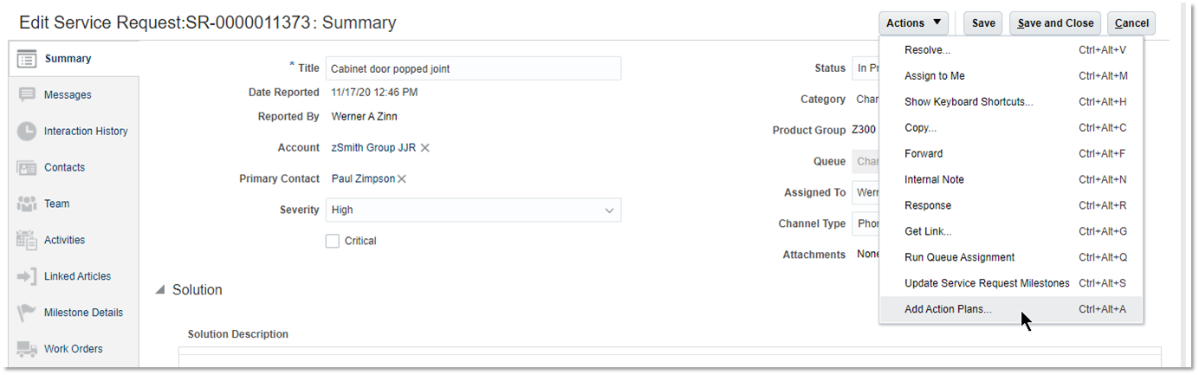1199x375 pixels.
Task: Enable the Critical checkbox
Action: [x=333, y=242]
